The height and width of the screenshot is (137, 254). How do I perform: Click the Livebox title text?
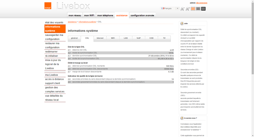pos(73,6)
